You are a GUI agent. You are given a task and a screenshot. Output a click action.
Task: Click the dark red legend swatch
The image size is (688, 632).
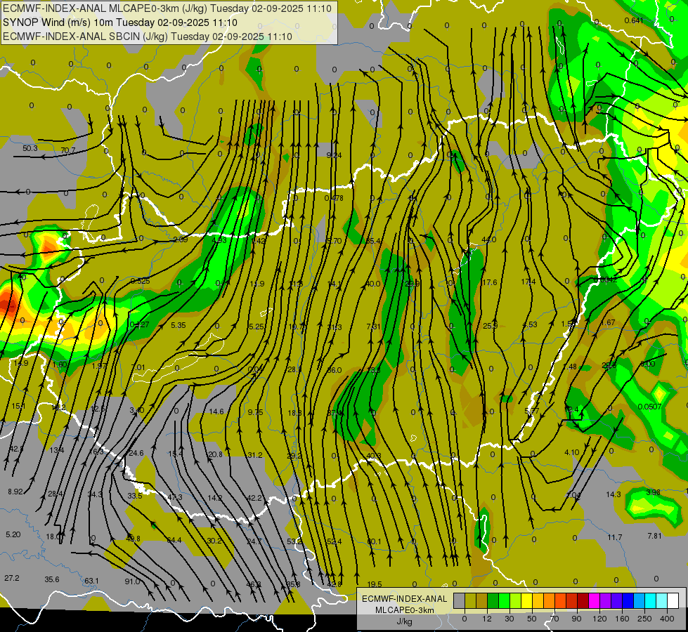tap(583, 600)
